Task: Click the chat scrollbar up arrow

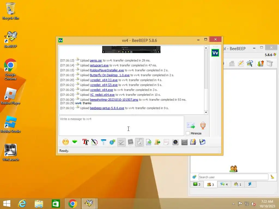Action: 206,48
